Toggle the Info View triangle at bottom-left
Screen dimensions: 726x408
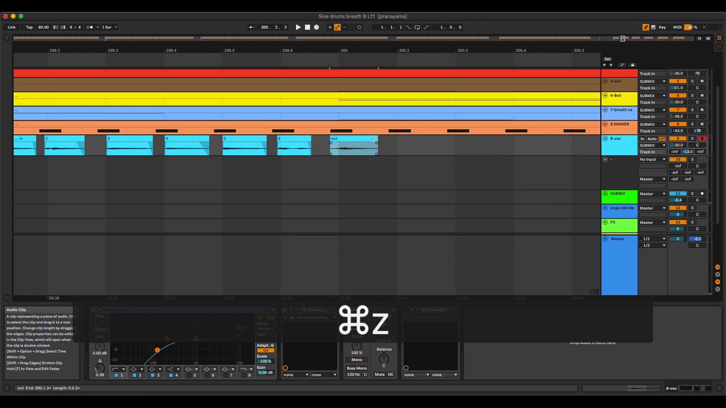(7, 388)
